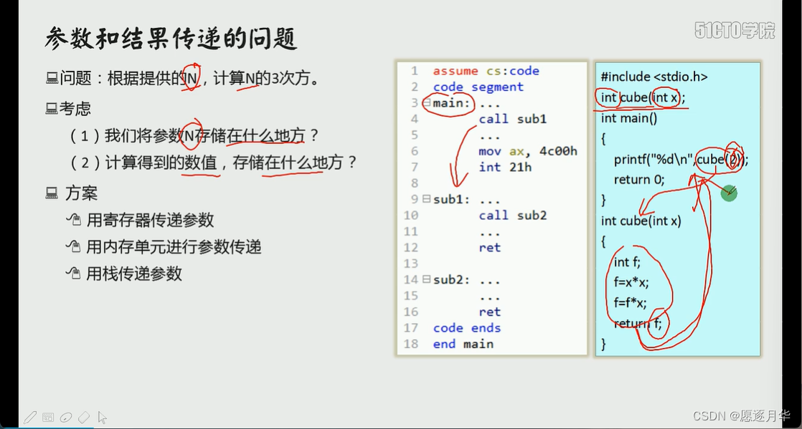Click the end main line
The width and height of the screenshot is (802, 429).
[463, 344]
